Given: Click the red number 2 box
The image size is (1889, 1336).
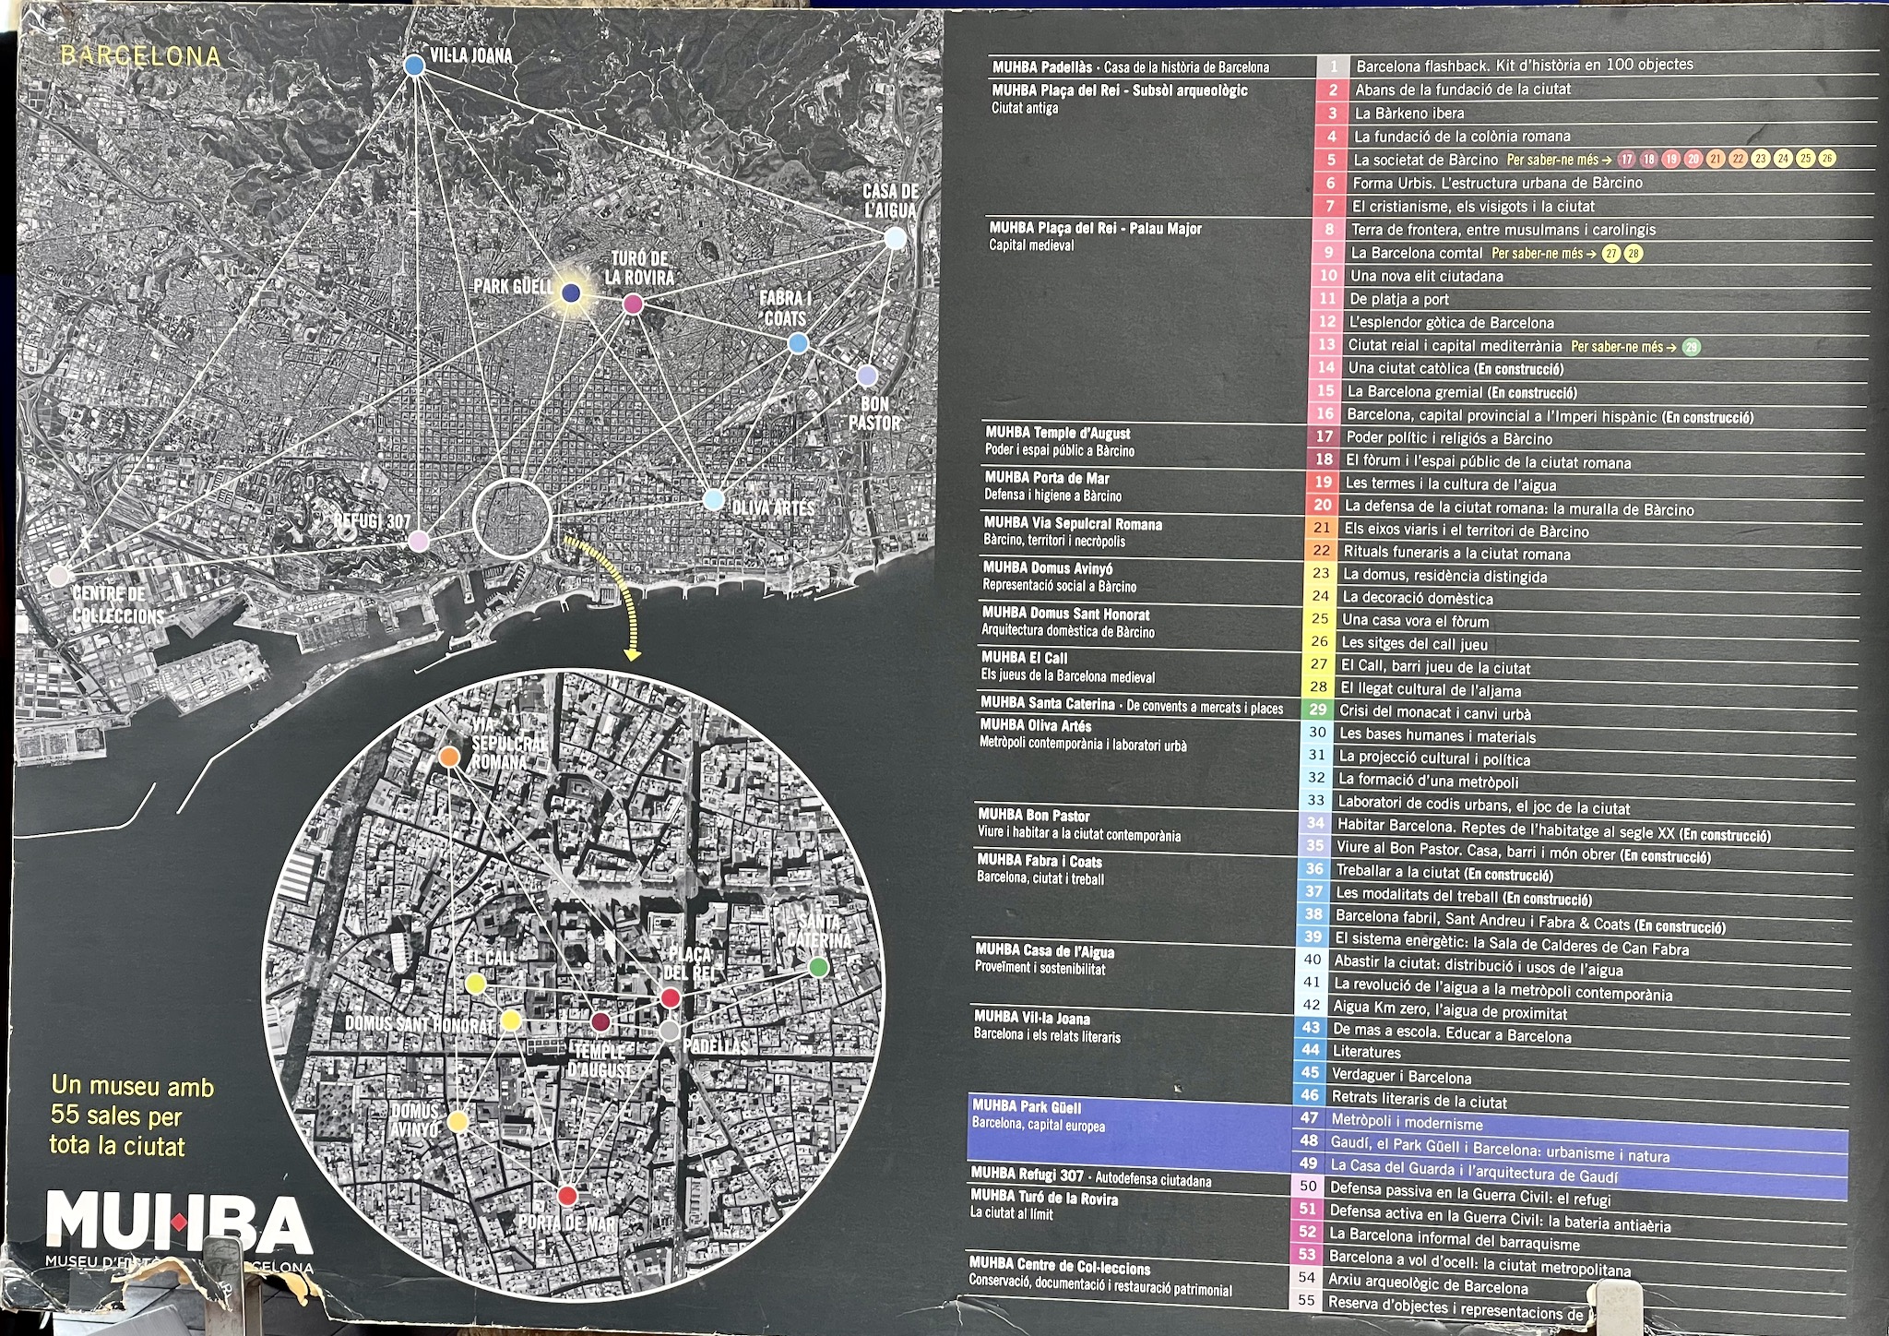Looking at the screenshot, I should pos(1333,89).
